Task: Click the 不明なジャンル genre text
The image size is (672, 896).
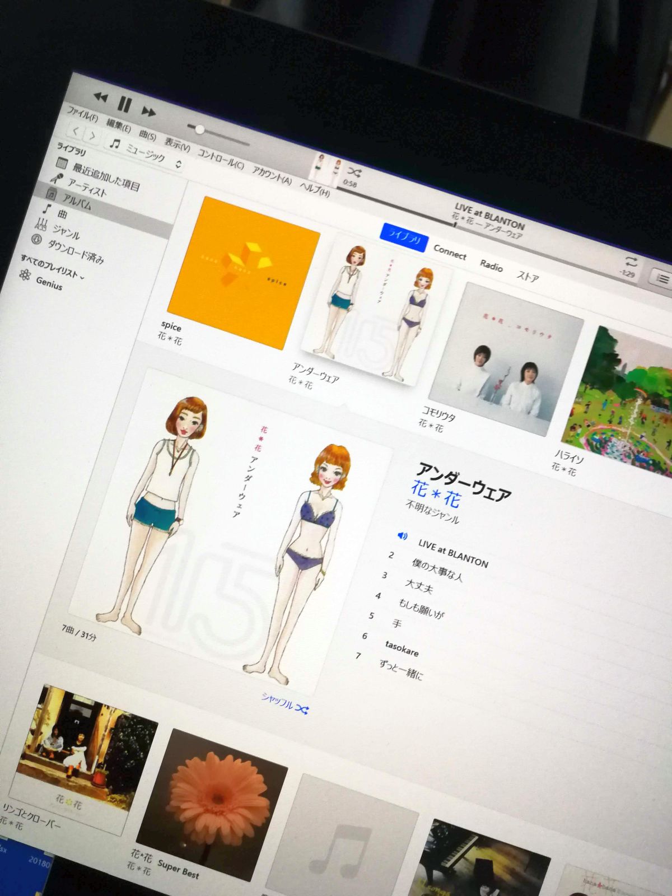Action: coord(432,511)
